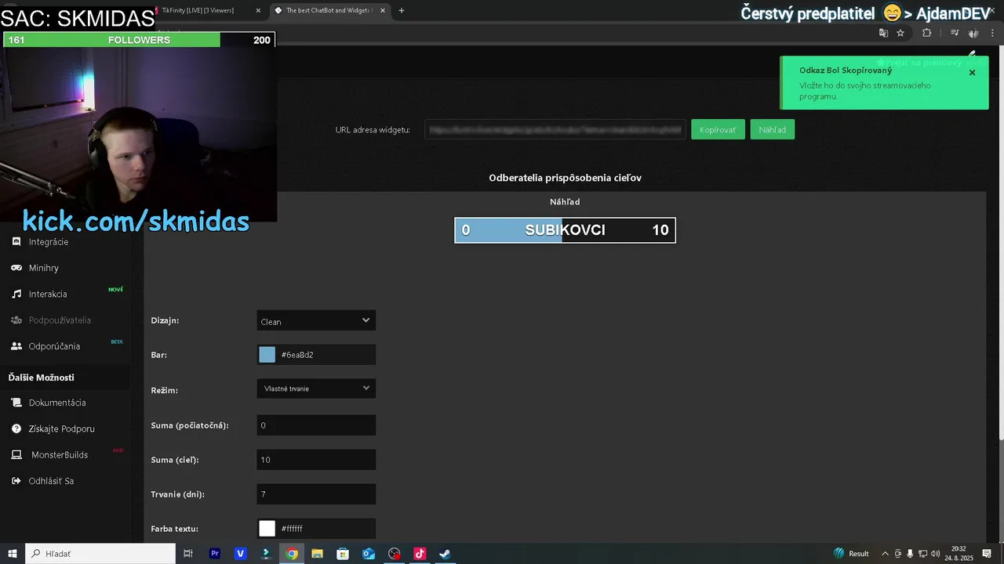Click the Kopírovať button

pyautogui.click(x=718, y=129)
